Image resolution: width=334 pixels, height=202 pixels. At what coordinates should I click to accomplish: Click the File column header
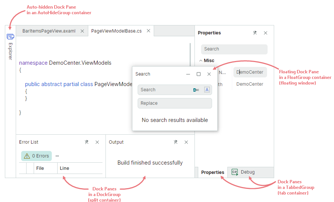coord(45,168)
